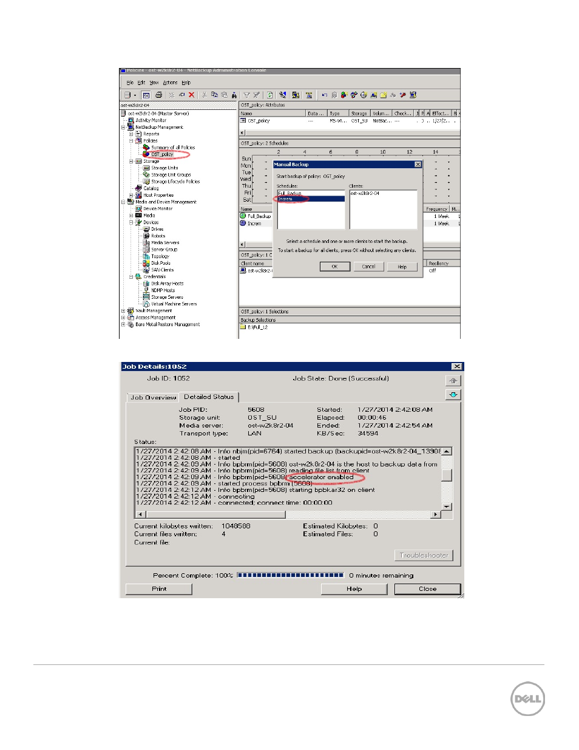Click the Status log vertical scrollbar thumb
This screenshot has height=750, width=579.
point(447,475)
